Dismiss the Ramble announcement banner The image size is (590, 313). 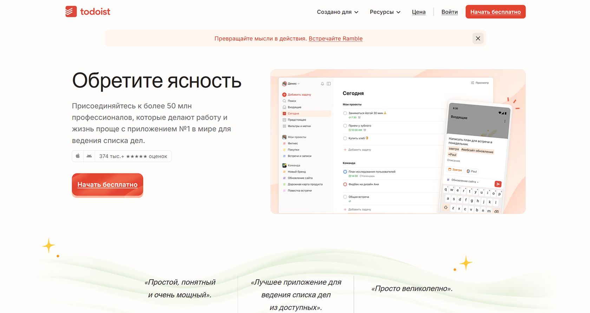tap(478, 38)
